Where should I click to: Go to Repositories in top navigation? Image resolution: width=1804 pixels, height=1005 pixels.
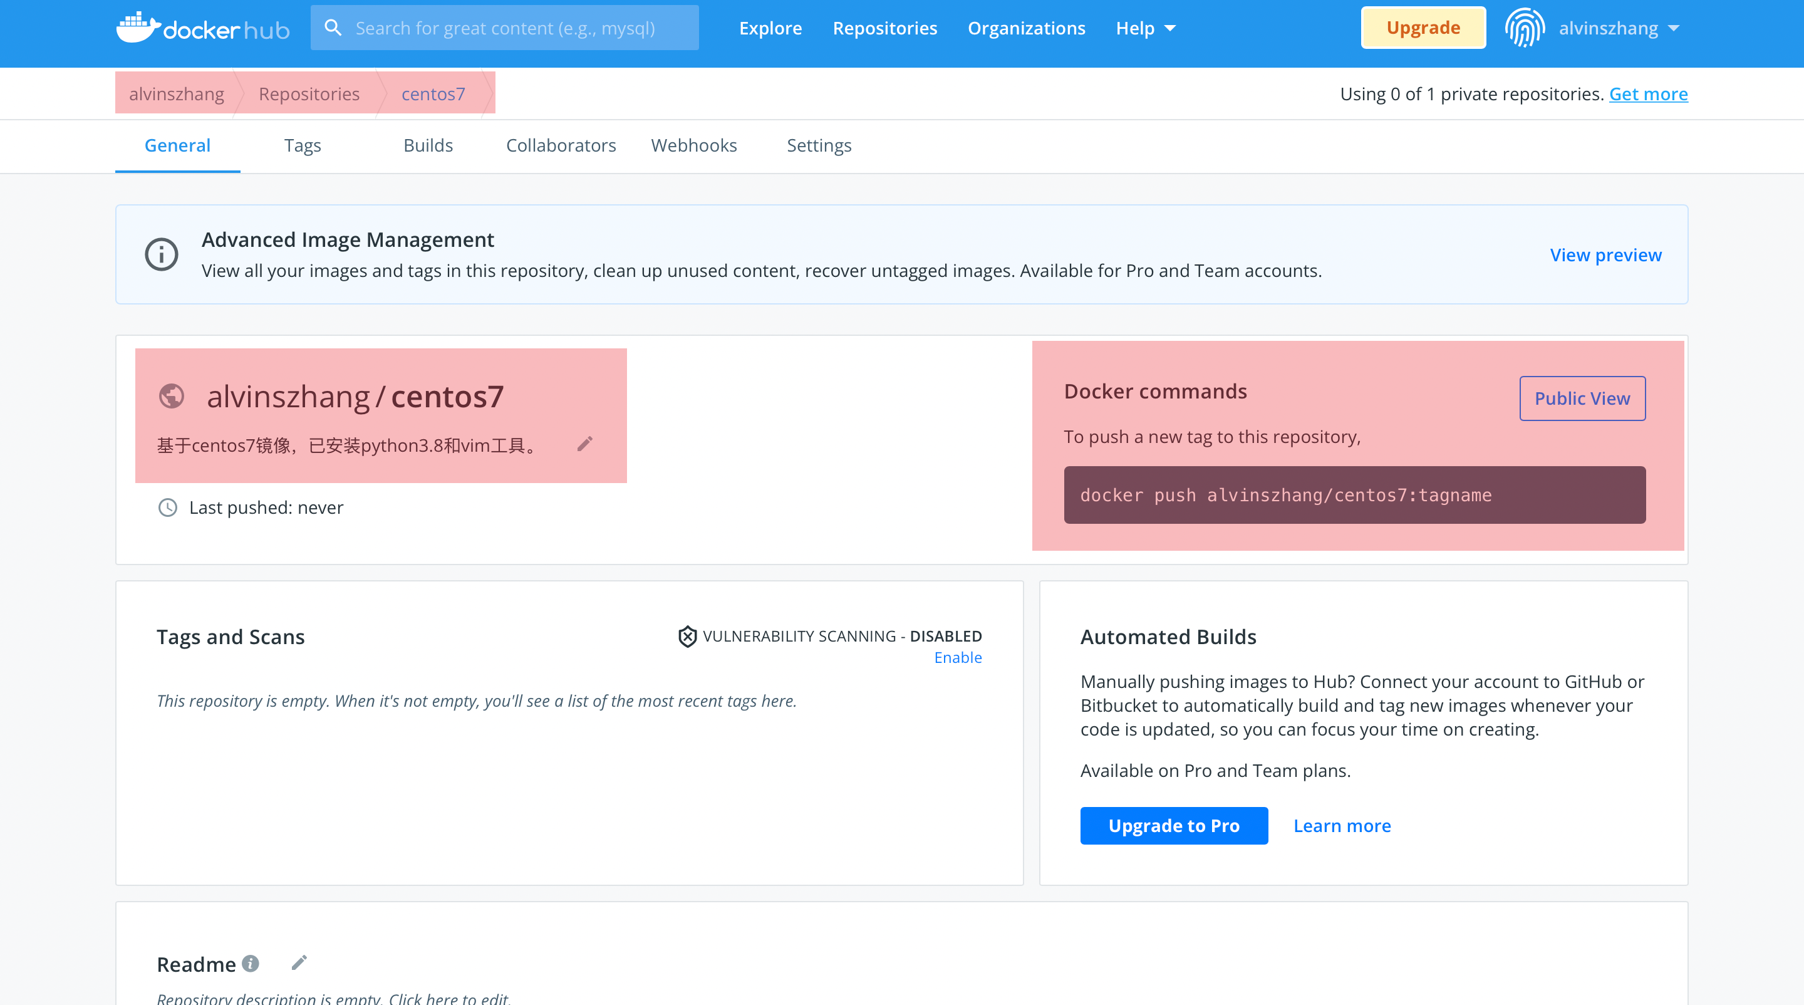884,28
